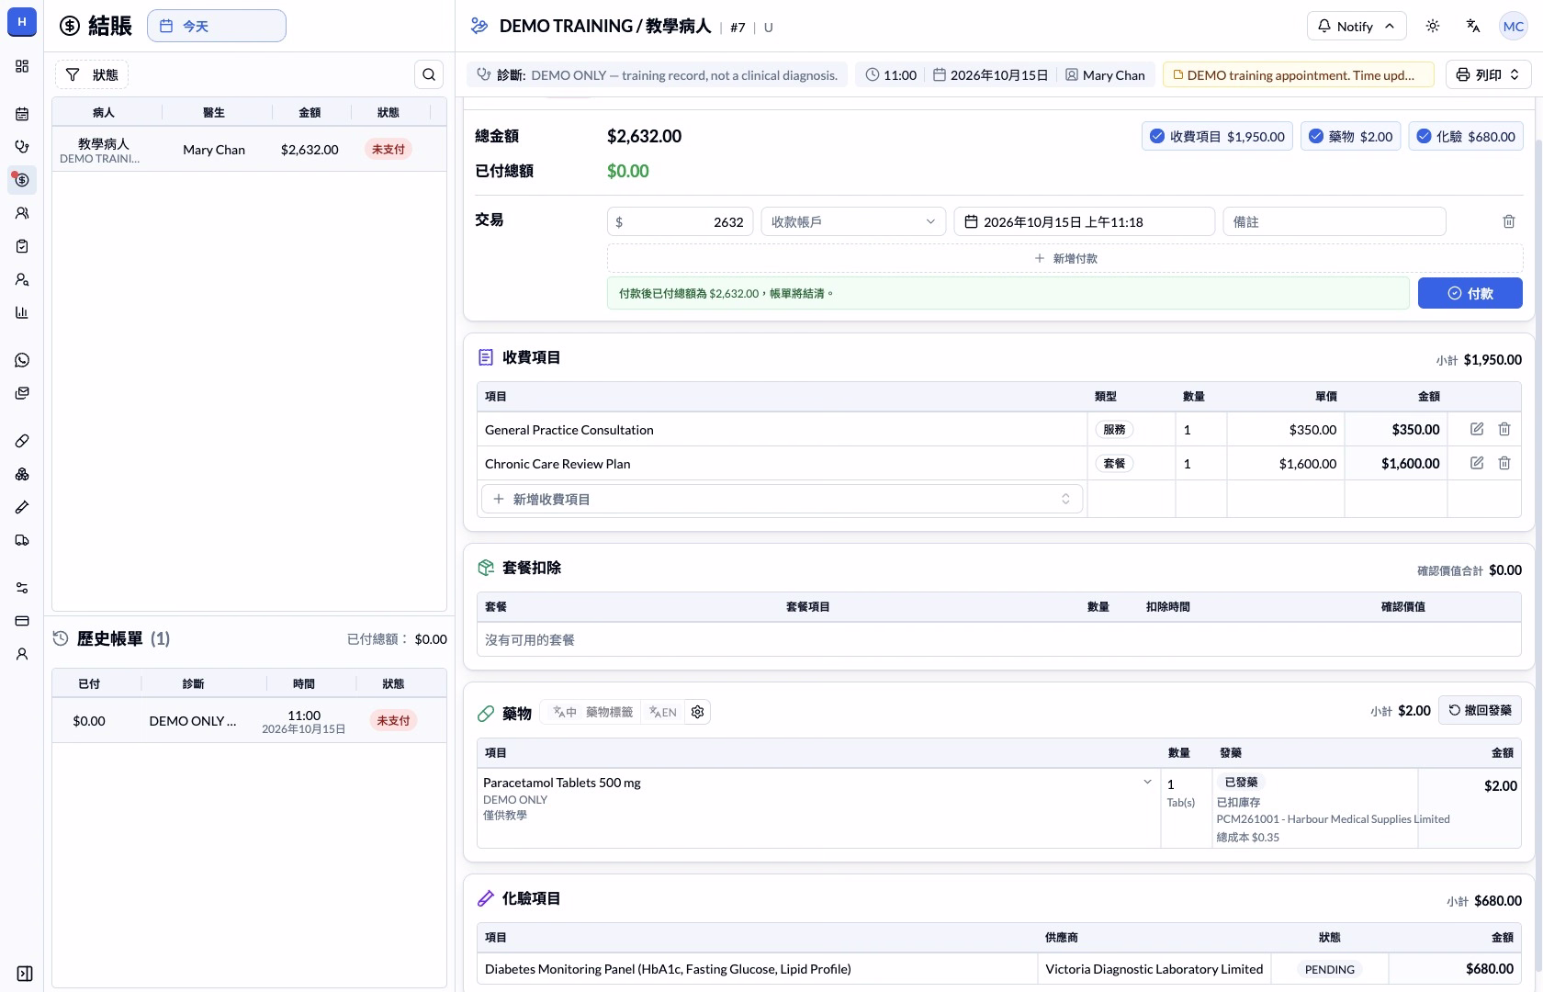Image resolution: width=1543 pixels, height=992 pixels.
Task: Click the 備註 remarks input field
Action: click(1335, 221)
